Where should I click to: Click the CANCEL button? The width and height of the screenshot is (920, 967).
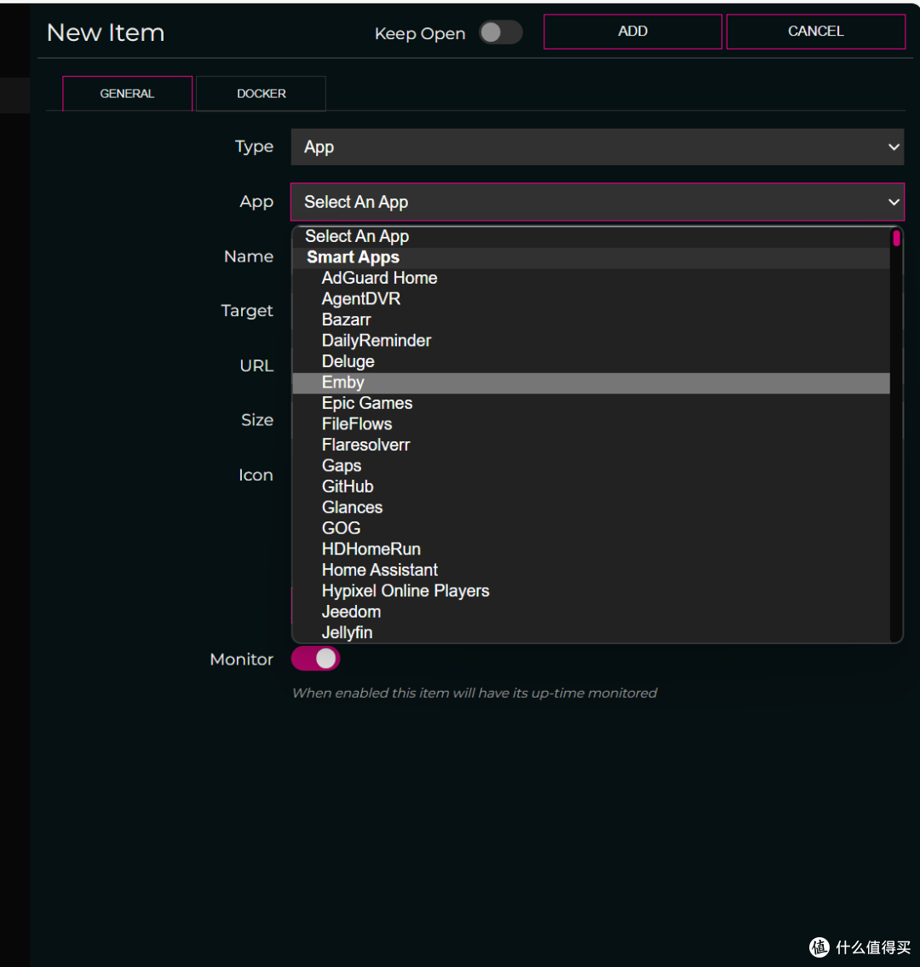[x=815, y=32]
